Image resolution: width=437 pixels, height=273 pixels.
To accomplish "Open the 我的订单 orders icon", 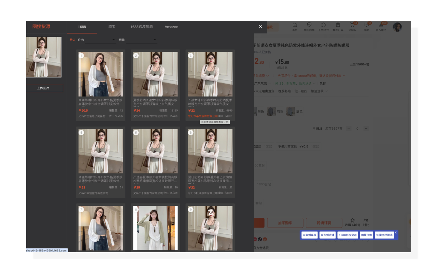I will 338,27.
